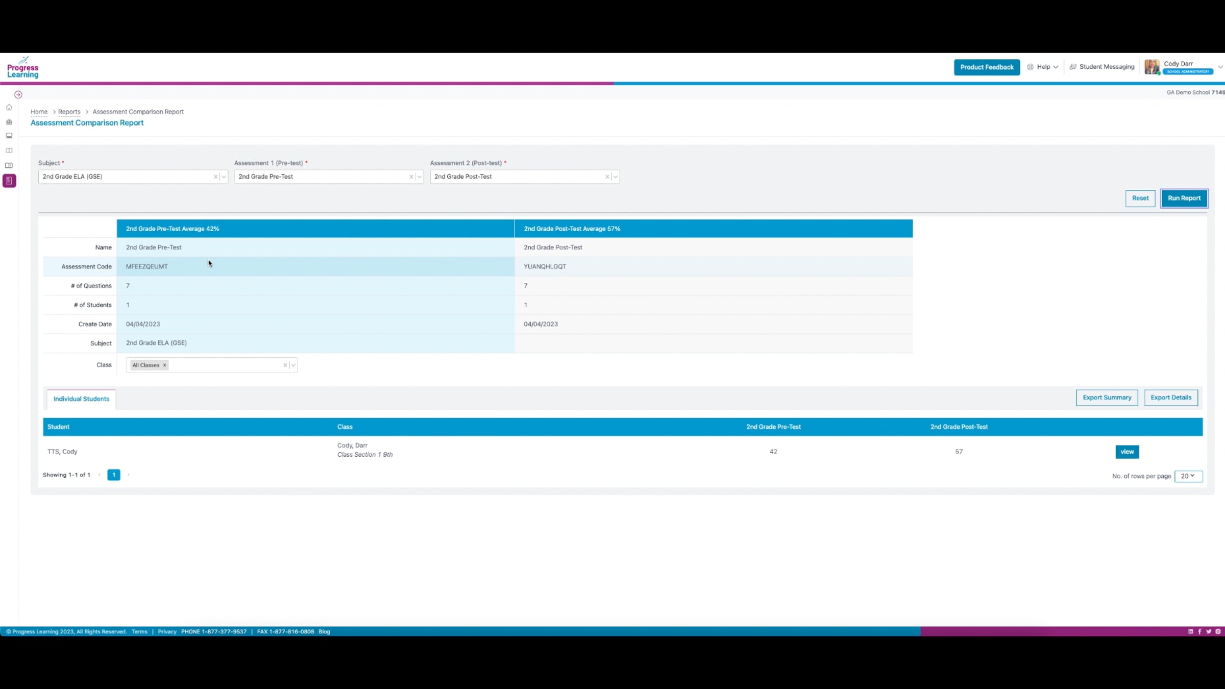Screen dimensions: 1225x689
Task: Open the Facebook footer icon
Action: point(1199,632)
